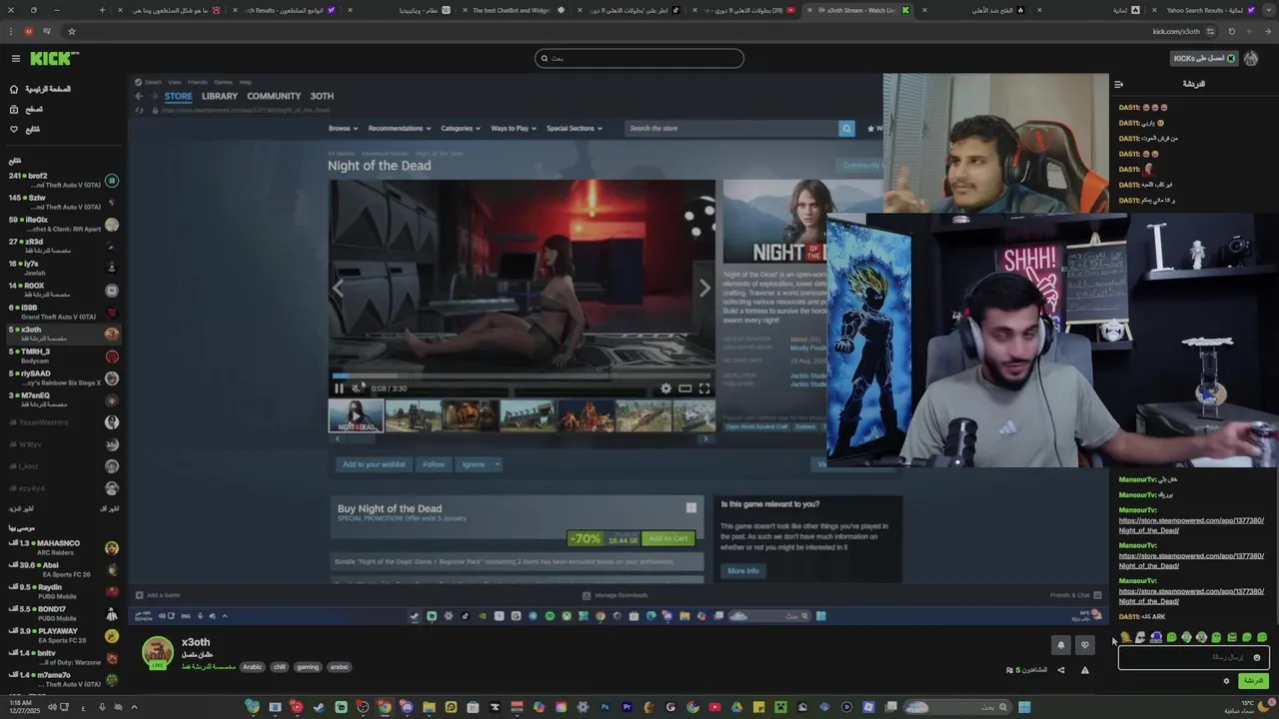Open Absi recommended channel

click(63, 570)
